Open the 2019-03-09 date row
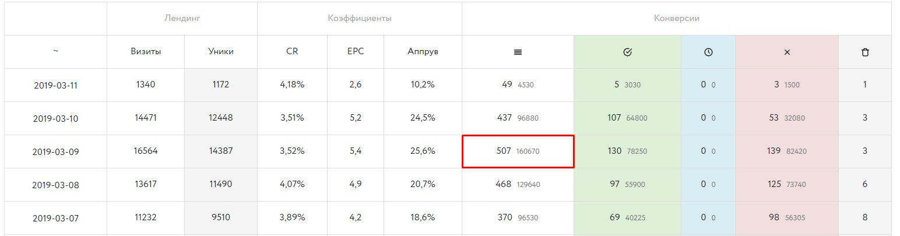This screenshot has width=900, height=236. coord(55,152)
